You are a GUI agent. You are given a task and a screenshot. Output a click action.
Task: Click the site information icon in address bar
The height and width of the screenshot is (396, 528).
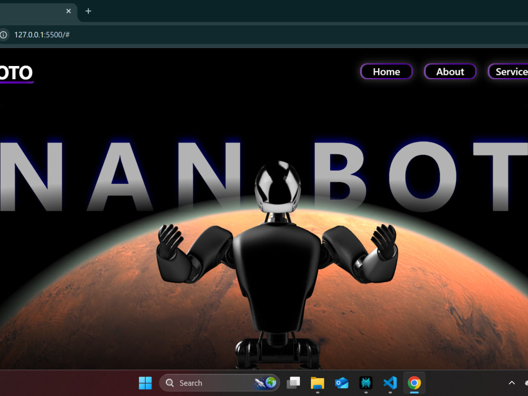(x=3, y=35)
